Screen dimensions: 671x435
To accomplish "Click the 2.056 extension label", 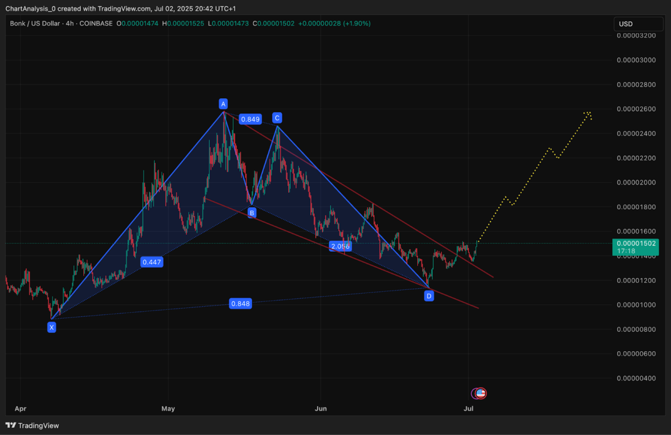I will click(x=340, y=246).
